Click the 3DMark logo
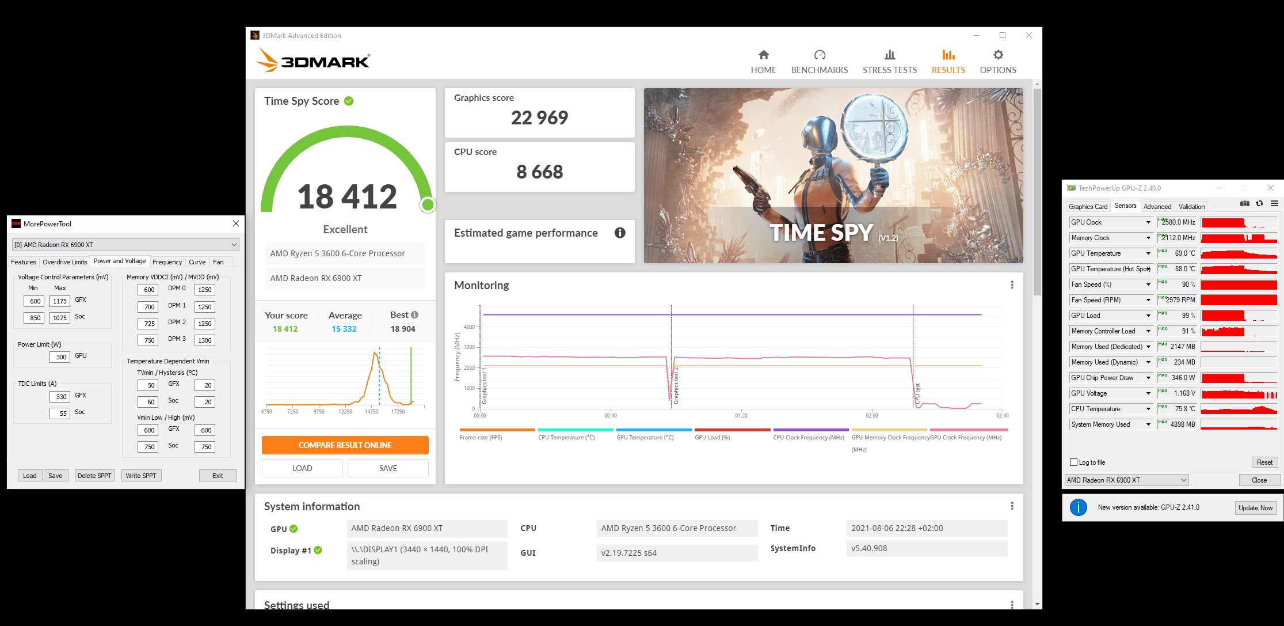Screen dimensions: 1284x626 313,60
